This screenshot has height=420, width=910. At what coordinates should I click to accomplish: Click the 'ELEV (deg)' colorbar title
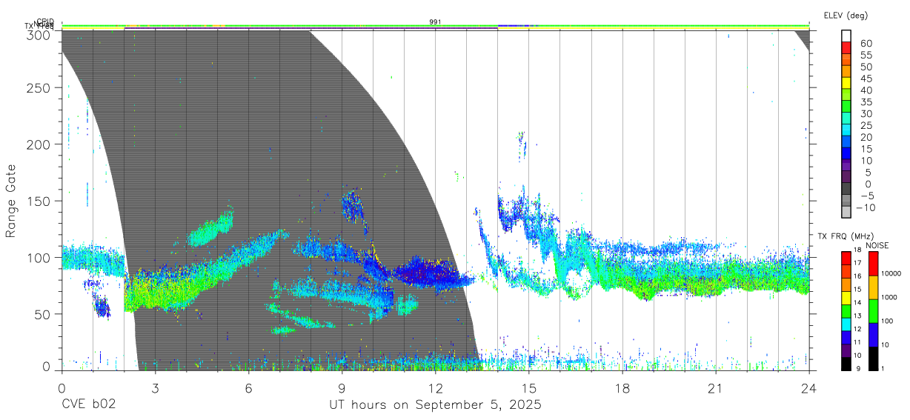pos(846,15)
